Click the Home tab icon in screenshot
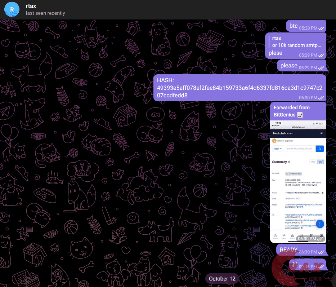The width and height of the screenshot is (336, 287). (x=275, y=236)
